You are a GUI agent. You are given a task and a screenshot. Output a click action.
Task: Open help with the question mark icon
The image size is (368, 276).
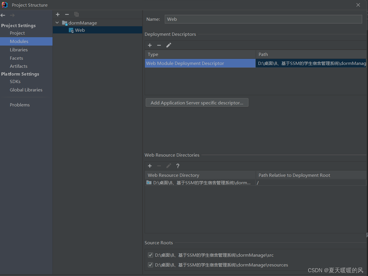pyautogui.click(x=178, y=166)
